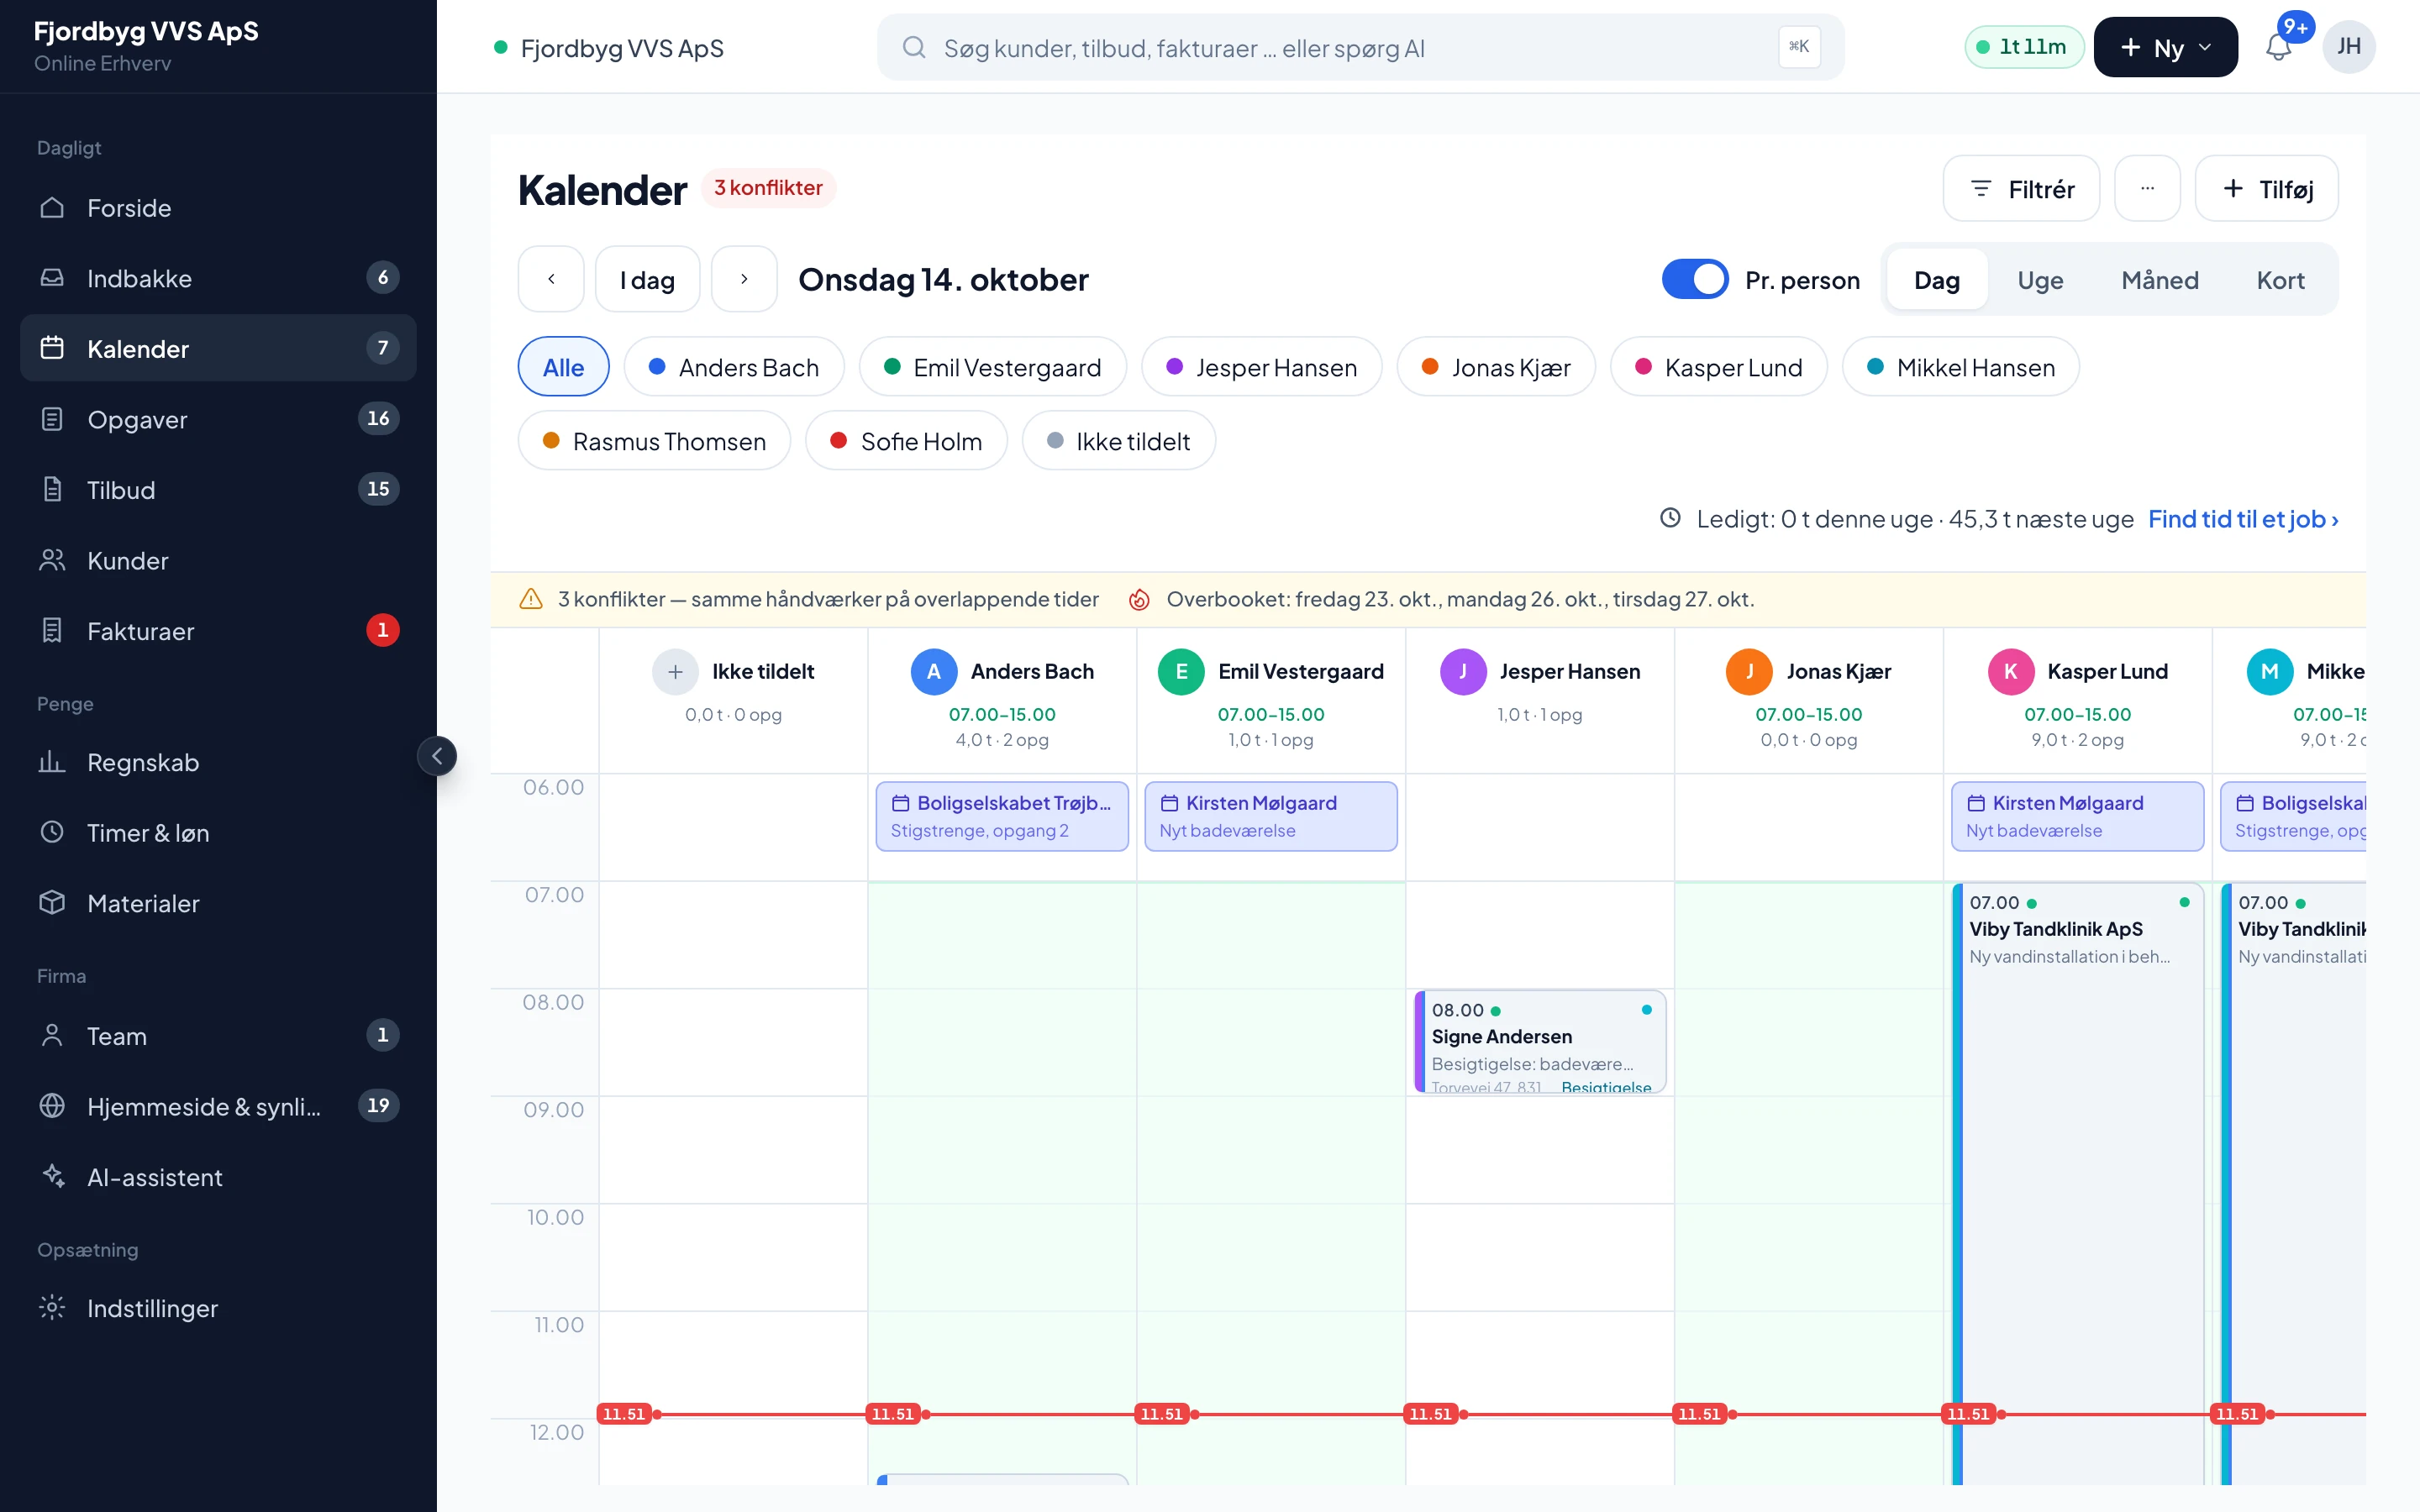Click the JH user avatar
The width and height of the screenshot is (2420, 1512).
(x=2349, y=47)
